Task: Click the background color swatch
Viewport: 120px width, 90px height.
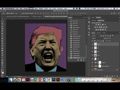Action: click(x=3, y=73)
